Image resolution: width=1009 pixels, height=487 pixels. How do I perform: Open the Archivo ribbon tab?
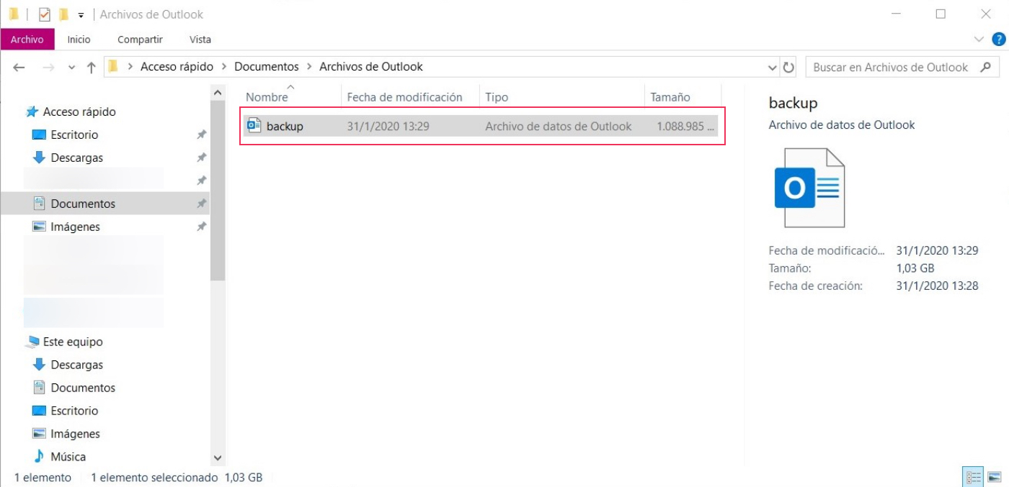click(x=27, y=40)
